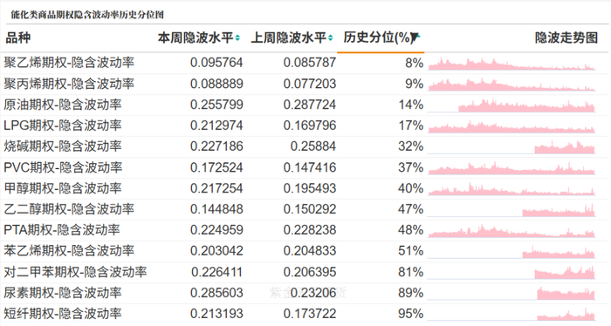This screenshot has width=611, height=326.
Task: Select the 隐波走势图 column header
Action: pyautogui.click(x=566, y=37)
